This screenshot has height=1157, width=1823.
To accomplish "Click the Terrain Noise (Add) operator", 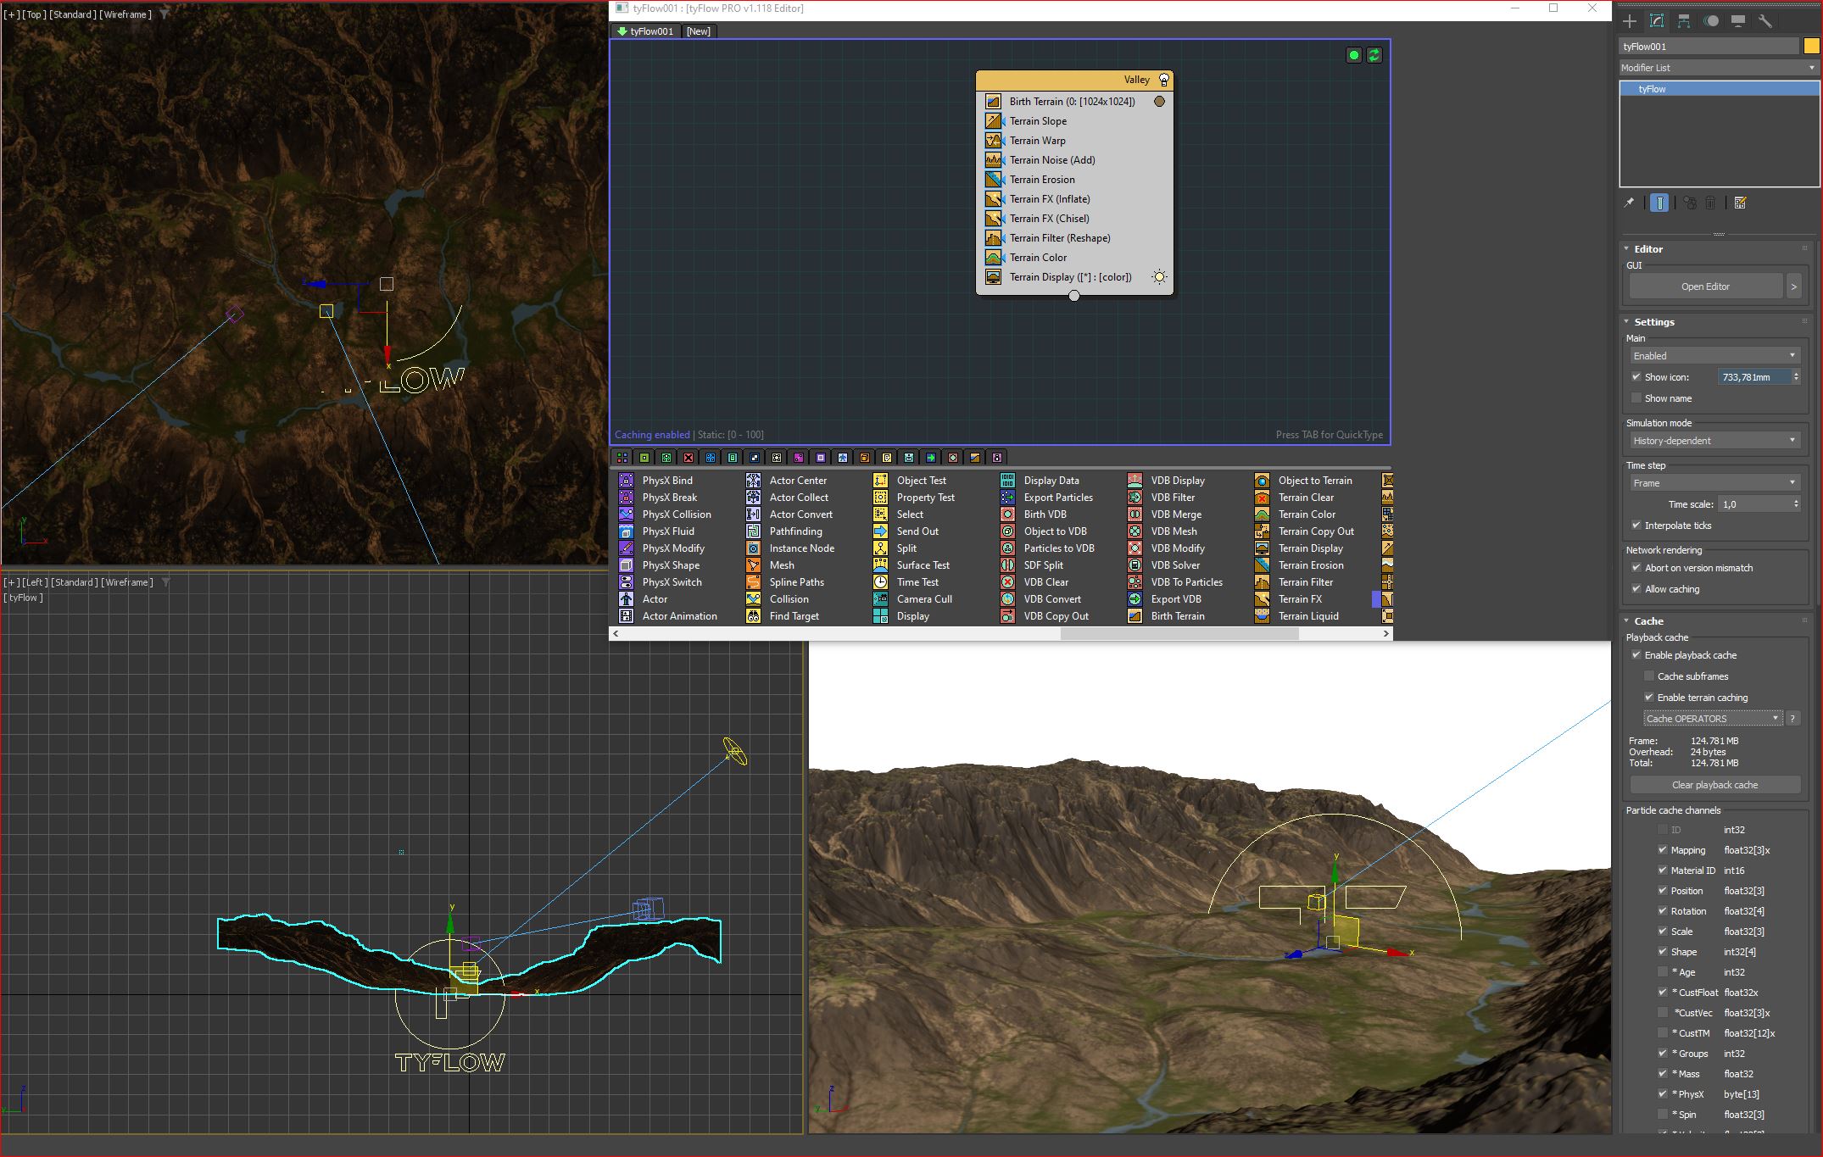I will coord(1052,160).
